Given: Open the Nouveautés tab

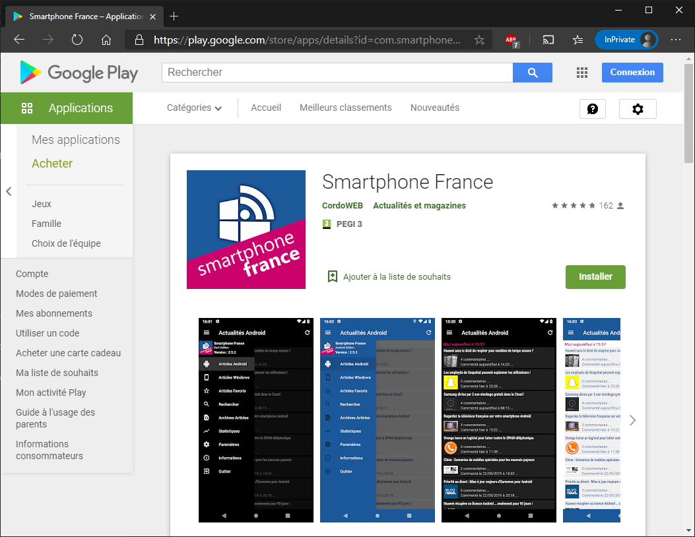Looking at the screenshot, I should coord(435,108).
